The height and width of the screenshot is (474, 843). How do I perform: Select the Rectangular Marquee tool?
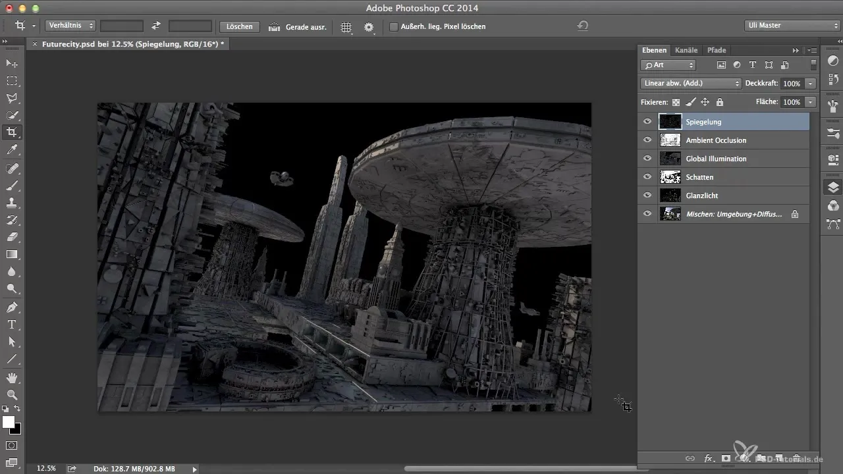click(12, 81)
